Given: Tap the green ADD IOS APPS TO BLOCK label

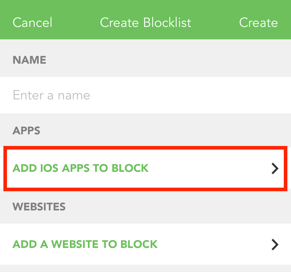Looking at the screenshot, I should [x=80, y=168].
